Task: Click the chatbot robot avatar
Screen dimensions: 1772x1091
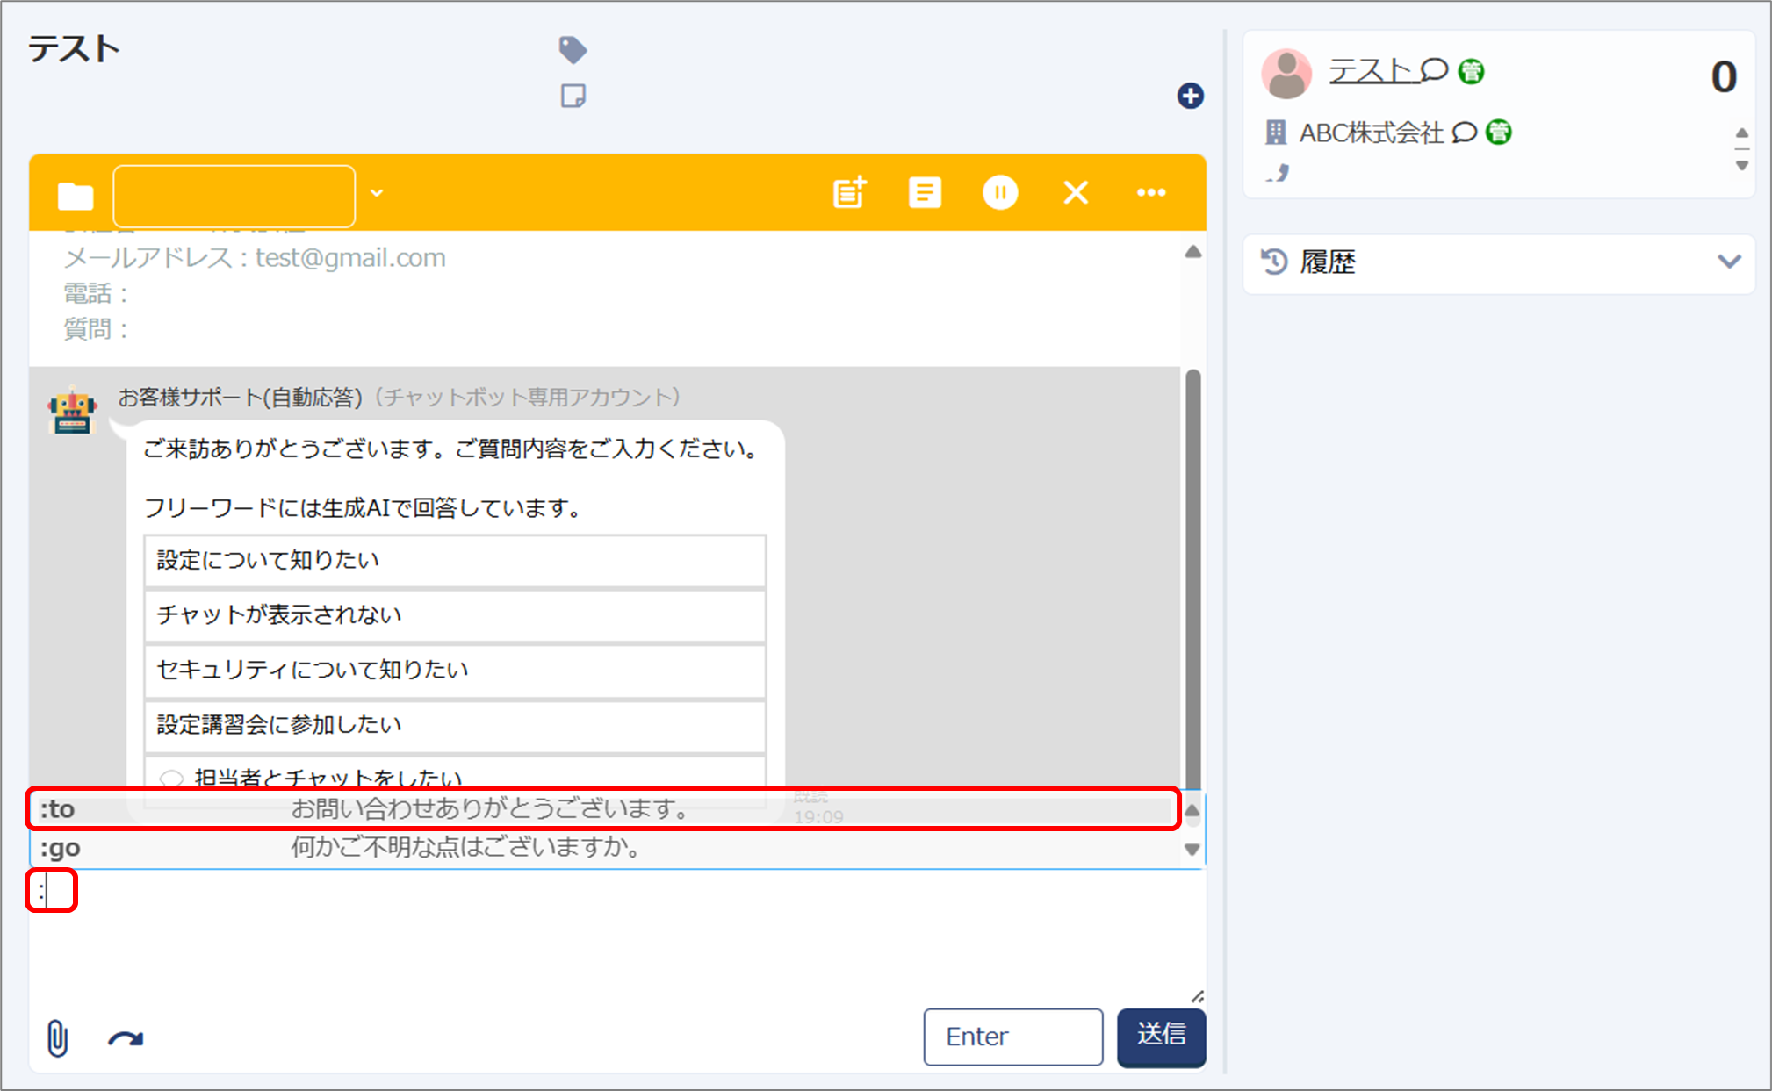Action: [73, 411]
